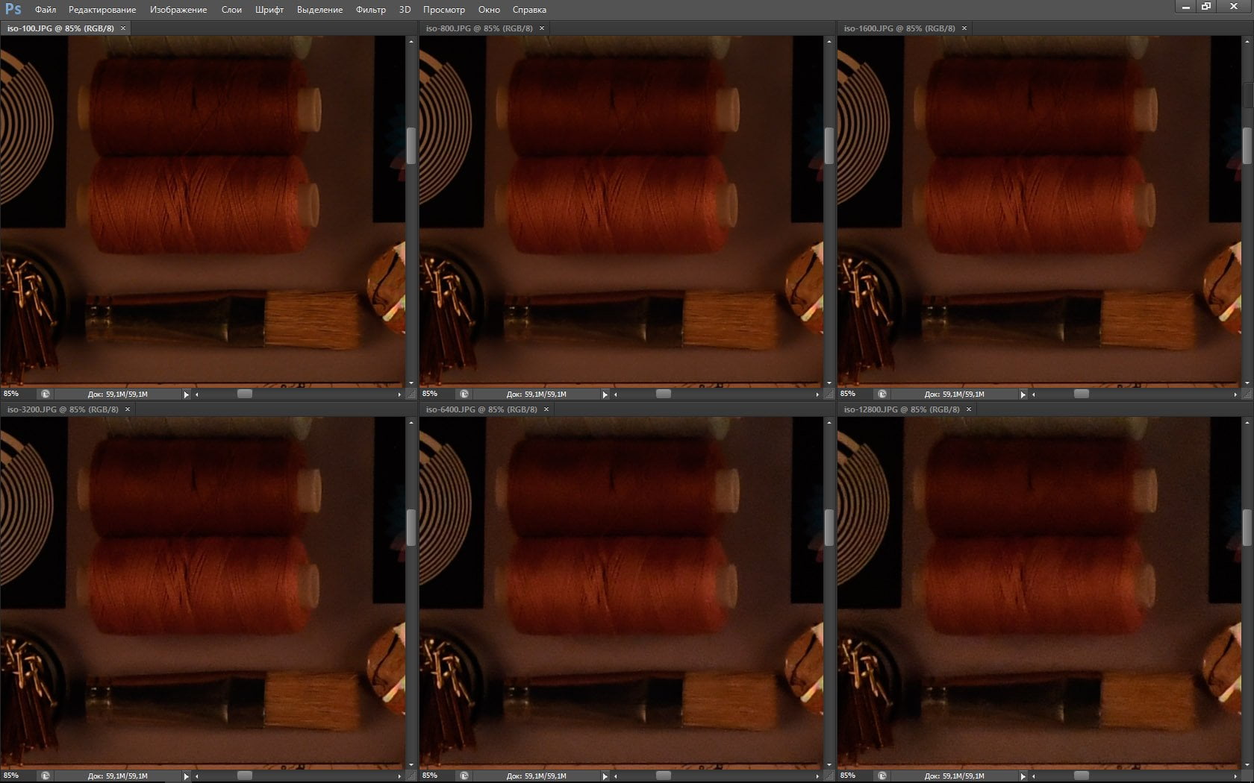
Task: Close the iso-3200.JPG tab
Action: pyautogui.click(x=128, y=409)
